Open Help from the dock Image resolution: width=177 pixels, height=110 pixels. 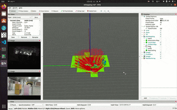(x=4, y=28)
